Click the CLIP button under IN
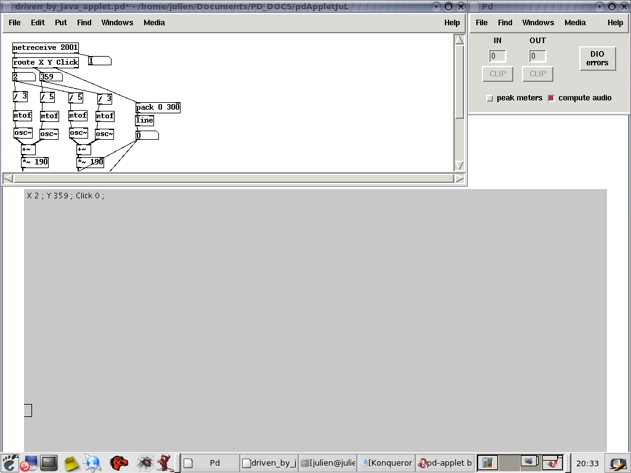The height and width of the screenshot is (473, 631). click(498, 74)
